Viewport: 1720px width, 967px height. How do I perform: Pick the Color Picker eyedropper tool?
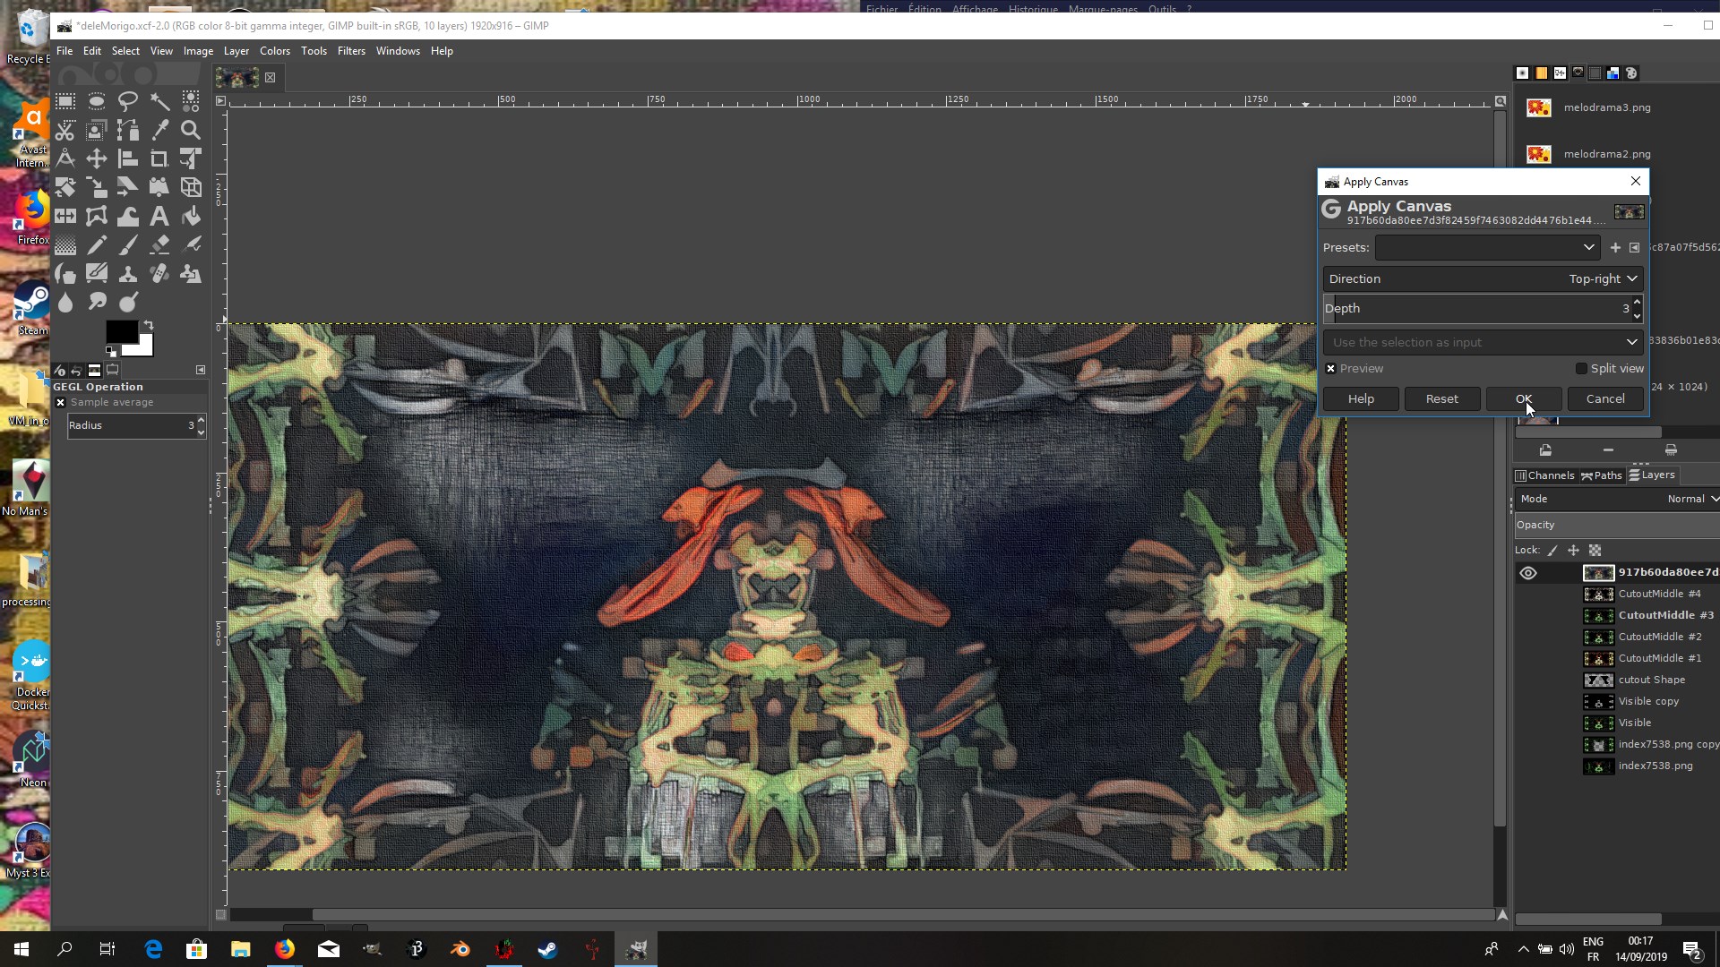(159, 130)
